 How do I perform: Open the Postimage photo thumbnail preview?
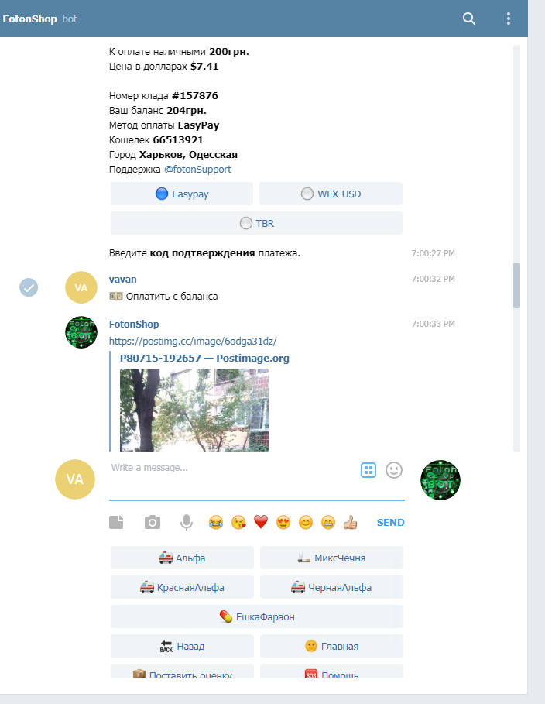click(194, 409)
